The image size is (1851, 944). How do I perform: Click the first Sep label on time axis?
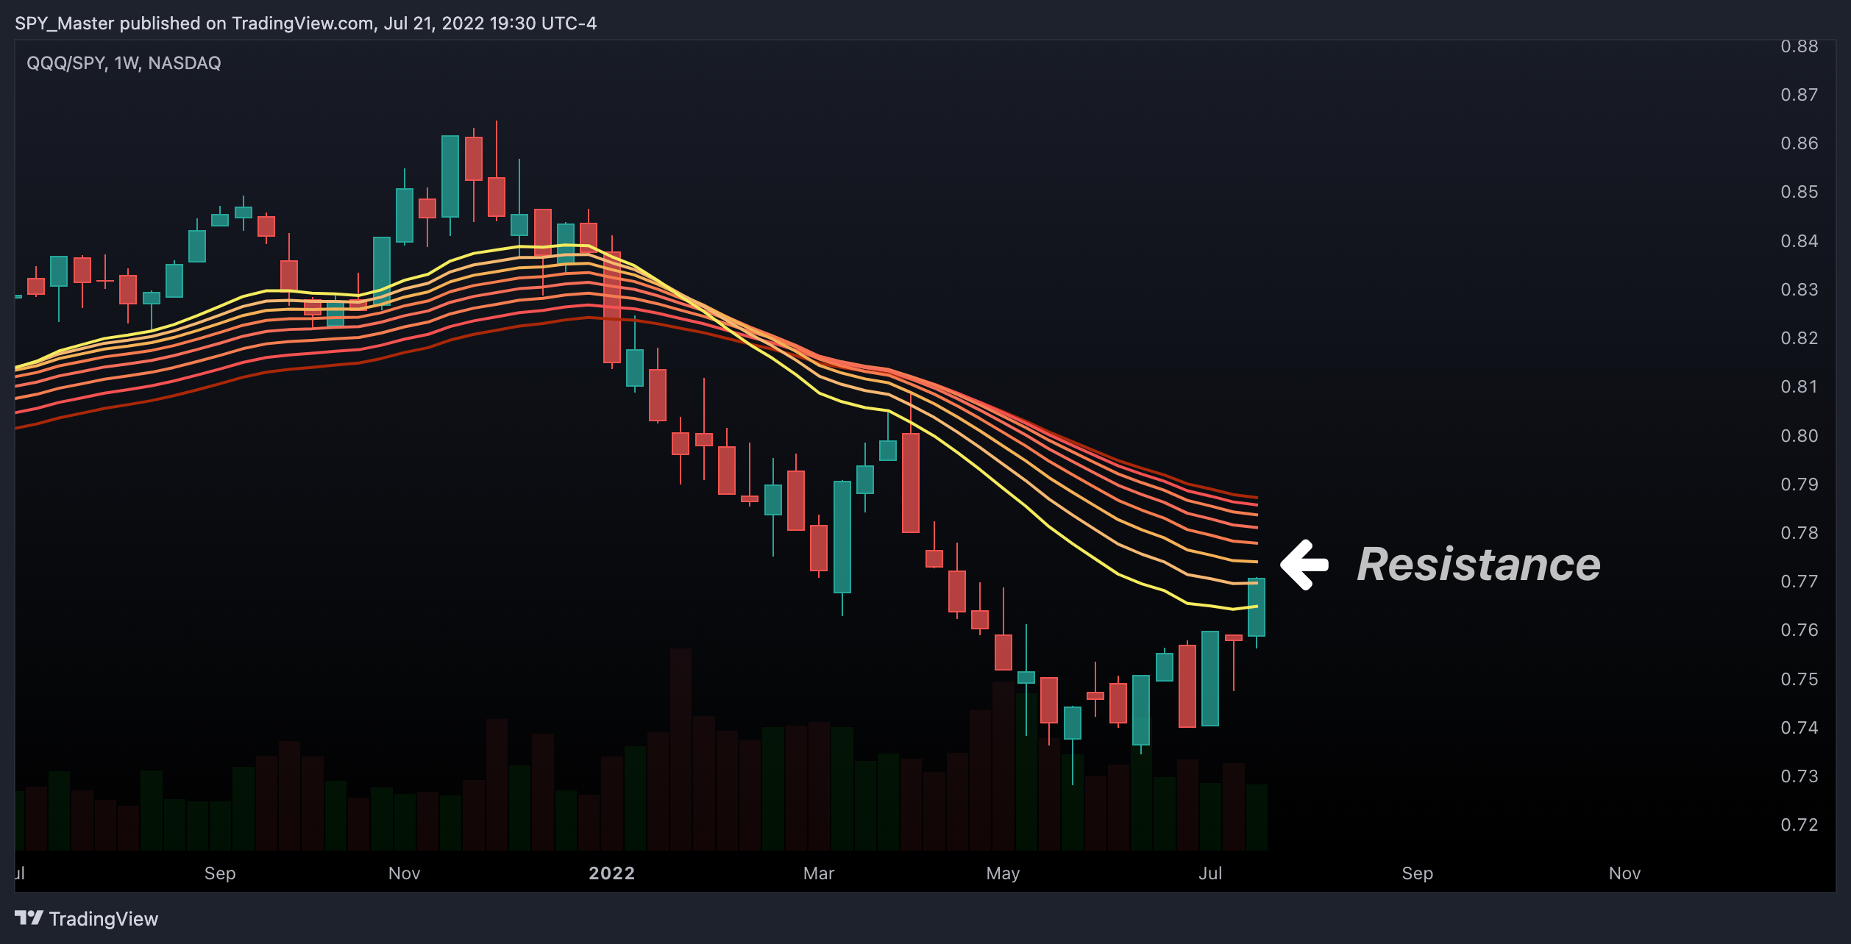(220, 873)
